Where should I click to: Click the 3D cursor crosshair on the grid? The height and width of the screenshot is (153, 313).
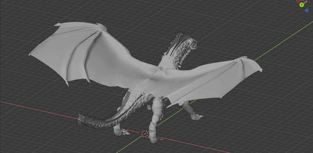click(x=145, y=134)
